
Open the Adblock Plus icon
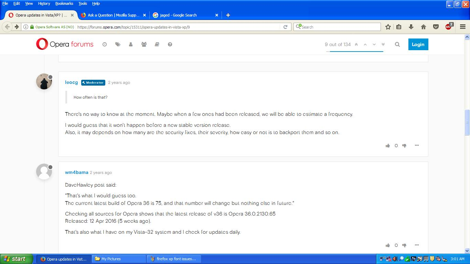[449, 26]
